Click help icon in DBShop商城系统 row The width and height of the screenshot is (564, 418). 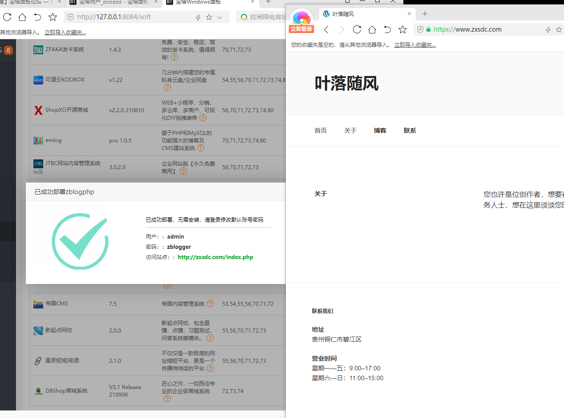pos(167,398)
